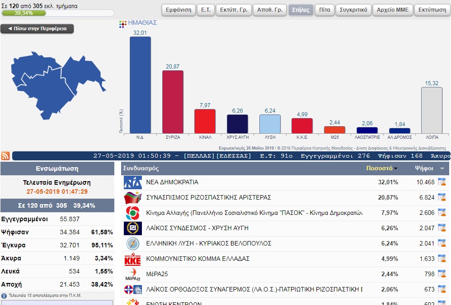The width and height of the screenshot is (451, 305).
Task: Click the ΕΛΛΗΝΙΚΗ ΛΥΣΗ compass logo
Action: 132,244
